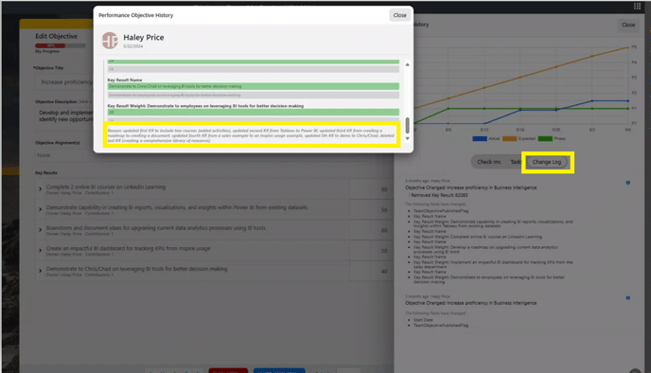This screenshot has height=373, width=651.
Task: Click the Close button on the history side panel
Action: coord(628,25)
